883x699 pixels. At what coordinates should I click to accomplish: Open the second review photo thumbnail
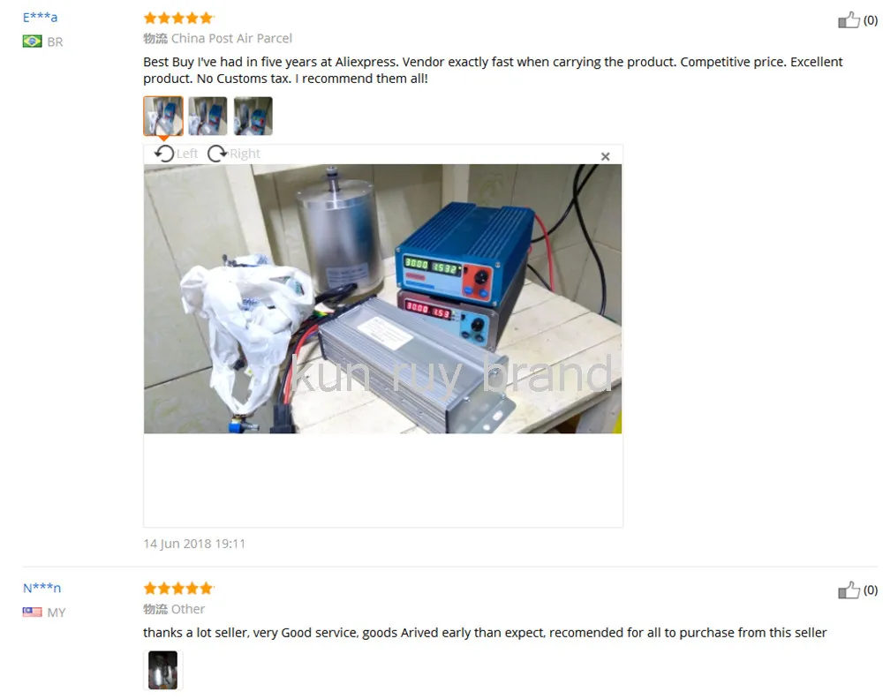[208, 116]
